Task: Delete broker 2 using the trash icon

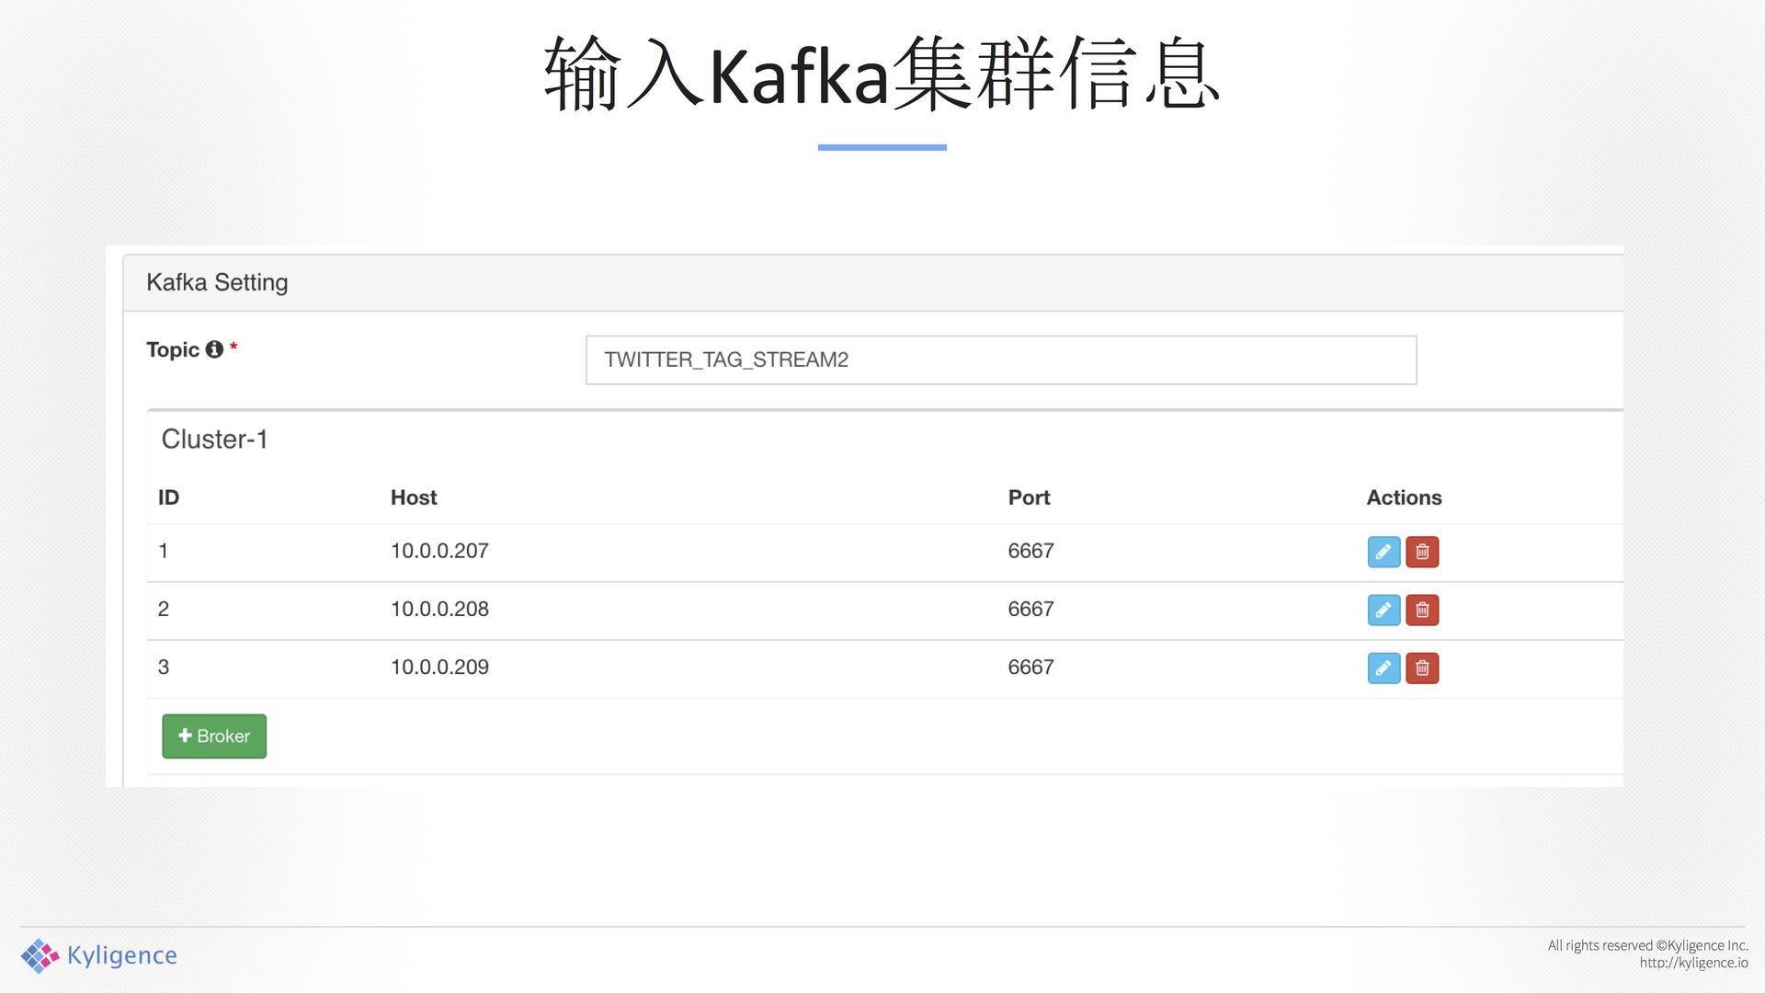Action: [x=1422, y=610]
